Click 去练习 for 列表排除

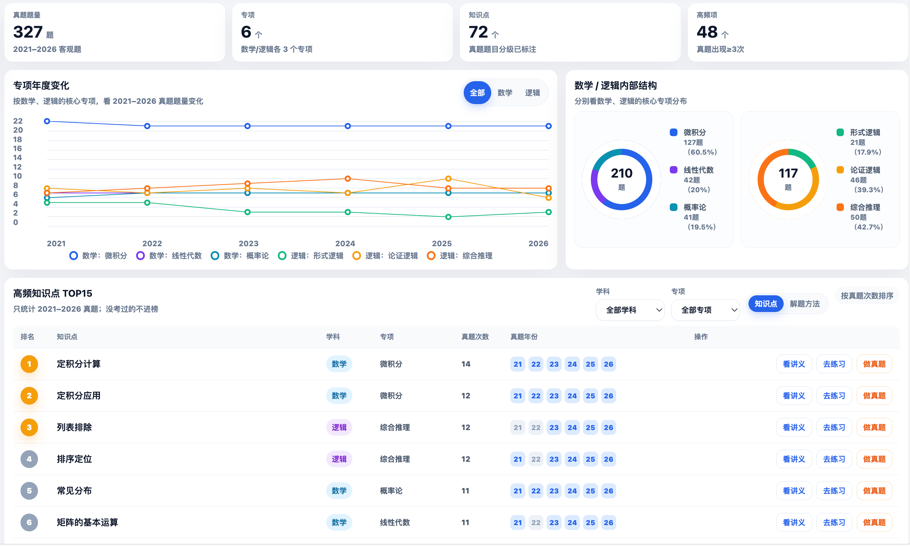[x=834, y=428]
